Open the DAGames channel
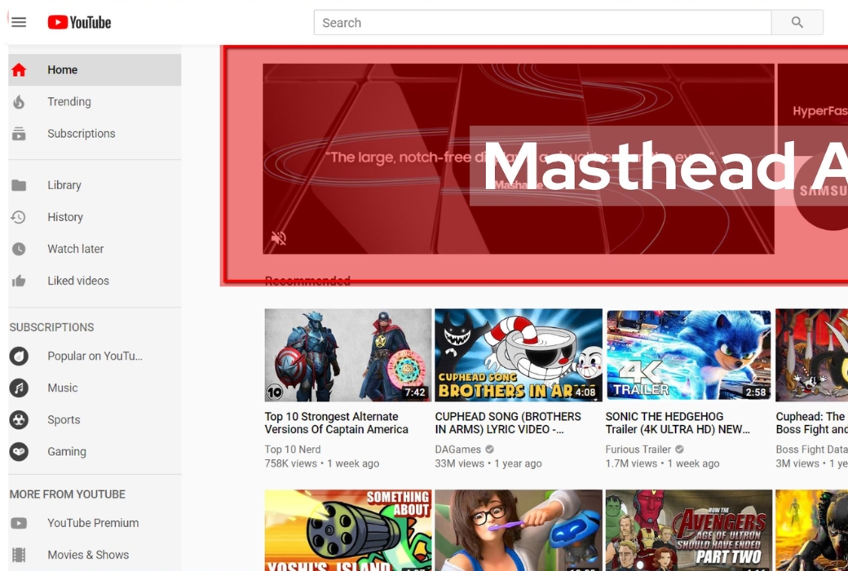This screenshot has height=571, width=848. [x=457, y=449]
